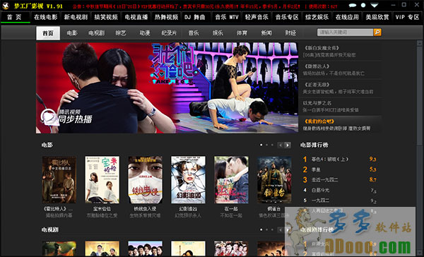Open the 动漫 category

click(145, 33)
